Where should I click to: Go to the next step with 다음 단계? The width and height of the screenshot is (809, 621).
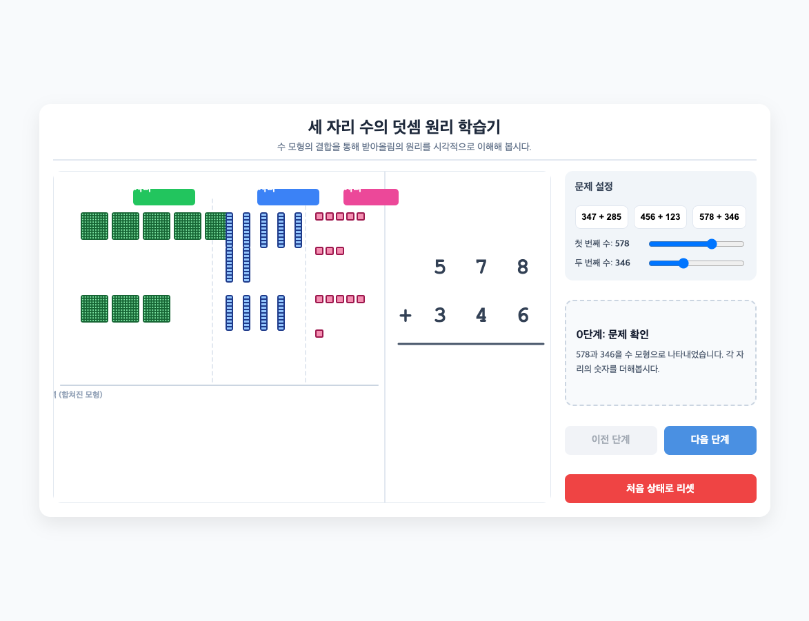tap(710, 440)
